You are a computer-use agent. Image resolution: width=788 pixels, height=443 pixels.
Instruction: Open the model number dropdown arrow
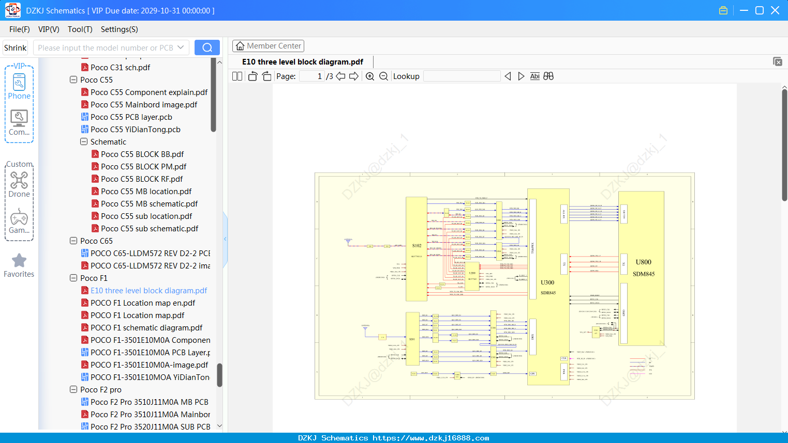181,48
